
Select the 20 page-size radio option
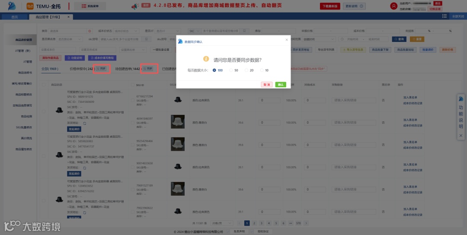pos(249,70)
